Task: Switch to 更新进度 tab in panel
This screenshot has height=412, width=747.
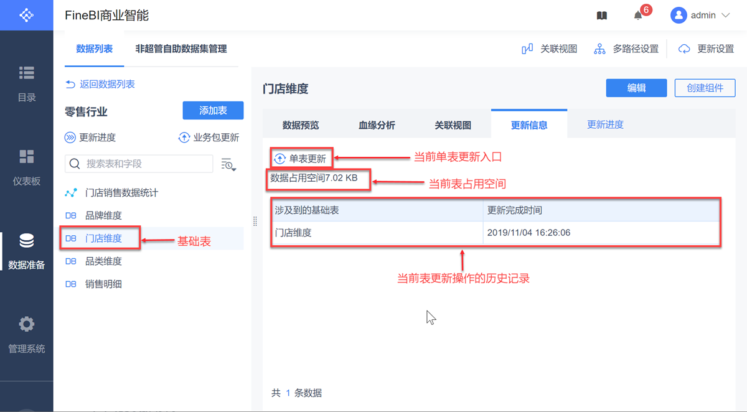Action: click(x=605, y=124)
